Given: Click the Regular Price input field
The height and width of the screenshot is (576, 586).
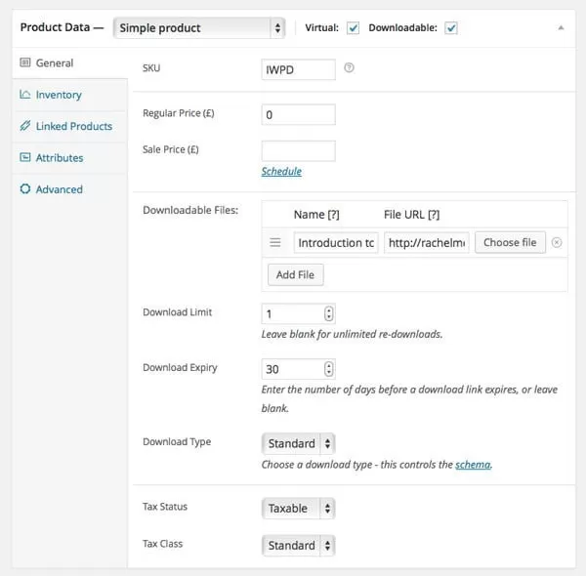Looking at the screenshot, I should [x=298, y=114].
